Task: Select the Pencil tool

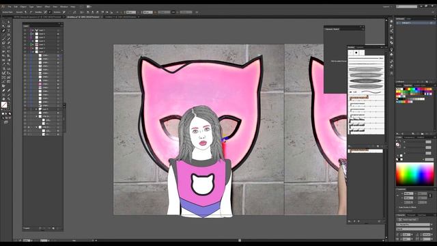Action: [x=9, y=39]
